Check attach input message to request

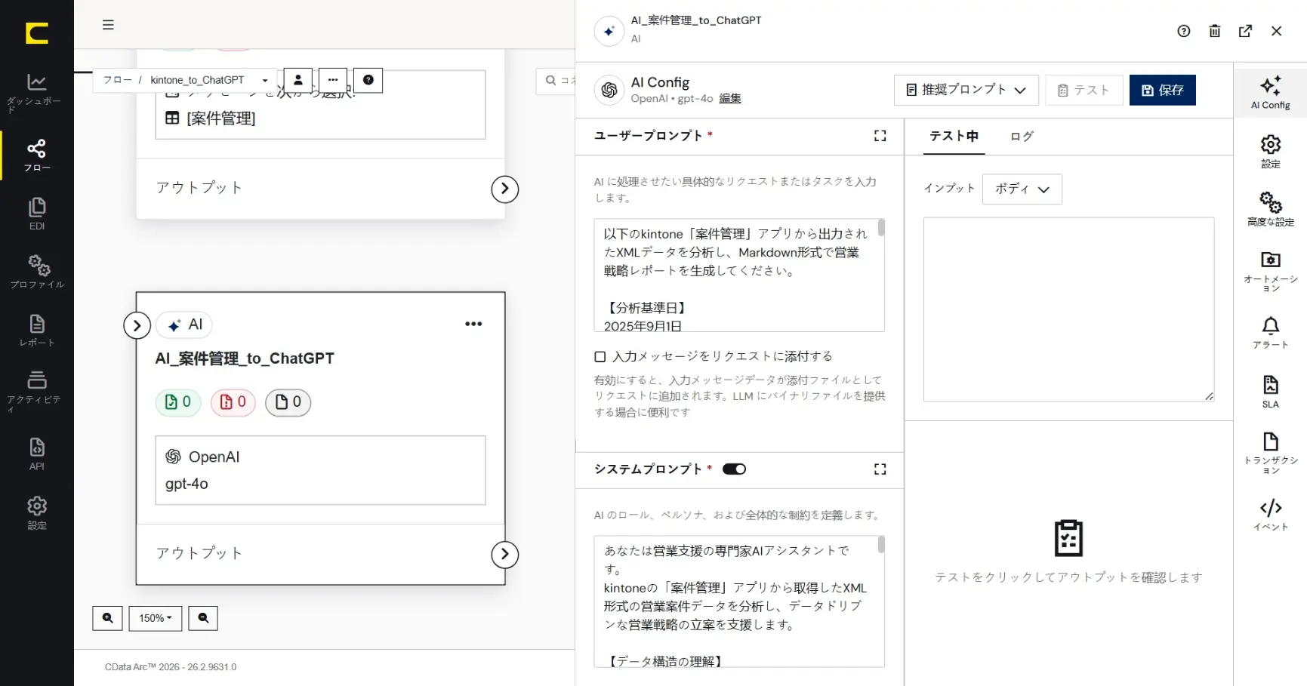coord(600,357)
